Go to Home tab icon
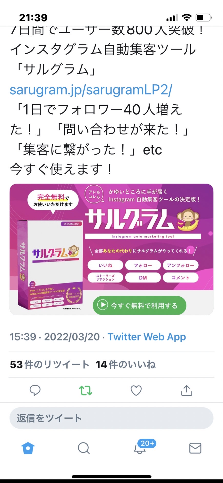The width and height of the screenshot is (223, 483). point(28,448)
